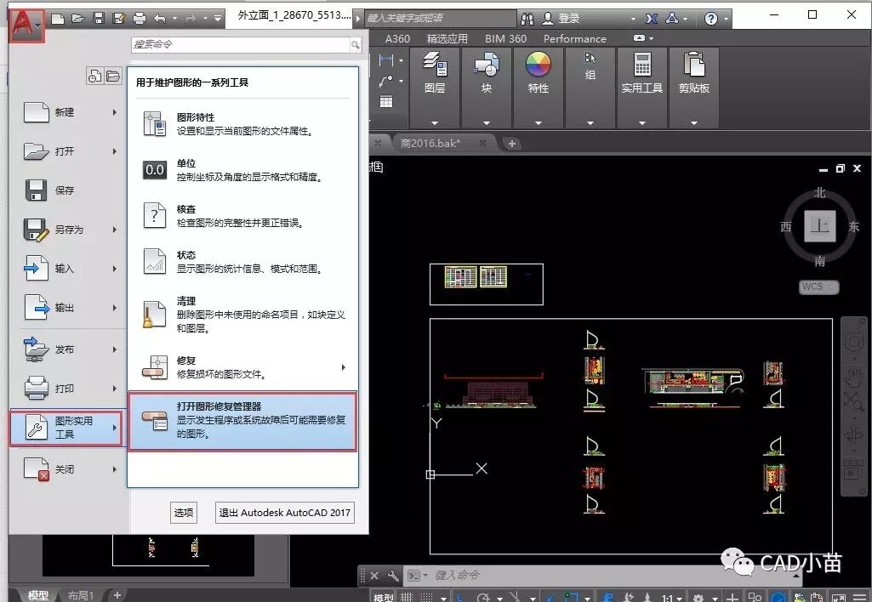Toggle ortho mode in status bar
The height and width of the screenshot is (602, 872).
pos(459,594)
